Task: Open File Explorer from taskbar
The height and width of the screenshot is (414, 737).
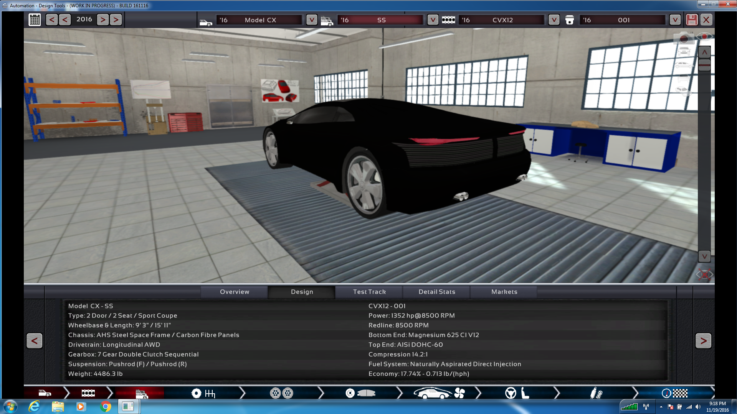Action: pyautogui.click(x=58, y=406)
